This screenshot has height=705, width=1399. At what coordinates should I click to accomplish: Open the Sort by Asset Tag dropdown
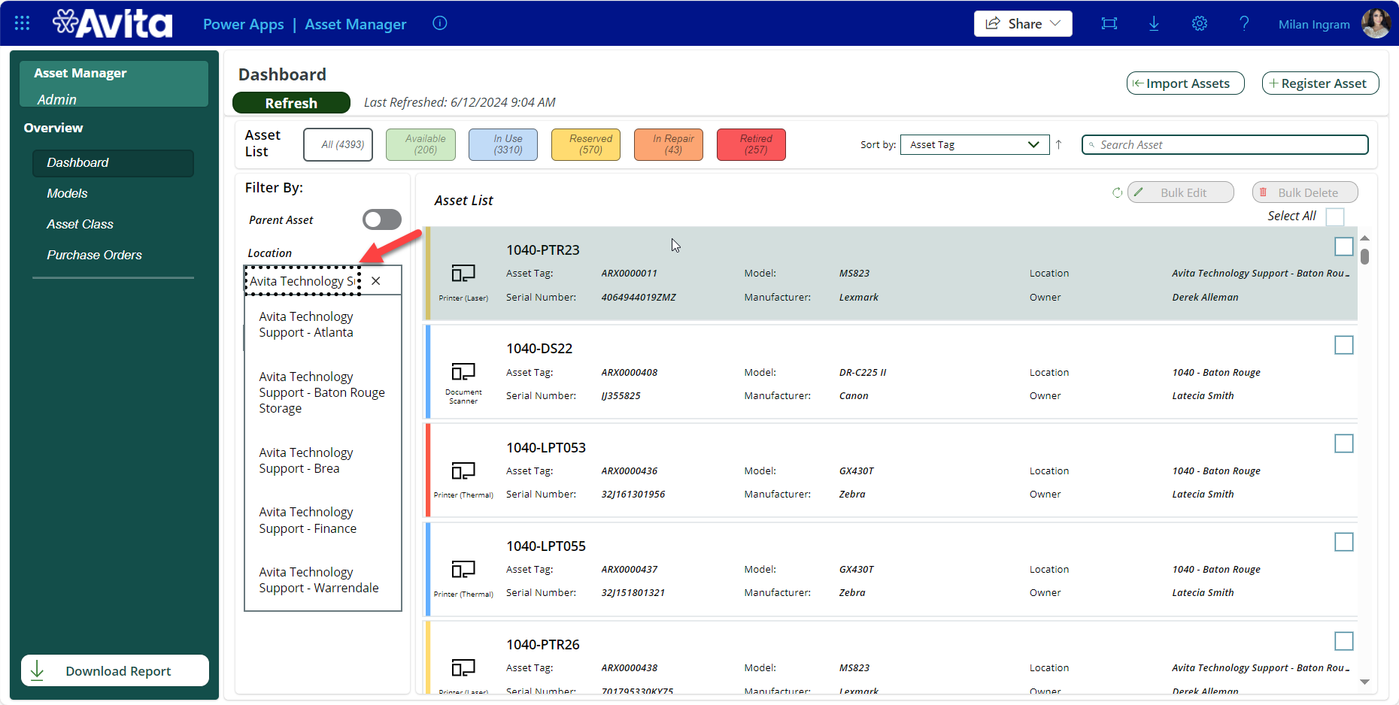[x=975, y=144]
